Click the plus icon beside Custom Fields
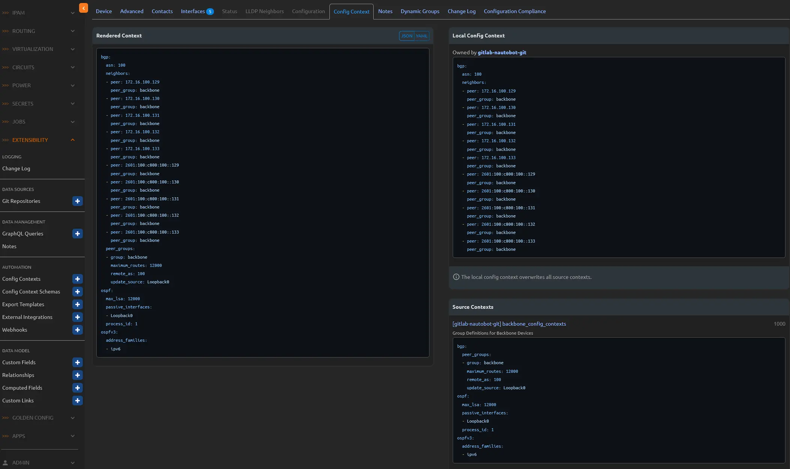 pyautogui.click(x=78, y=362)
